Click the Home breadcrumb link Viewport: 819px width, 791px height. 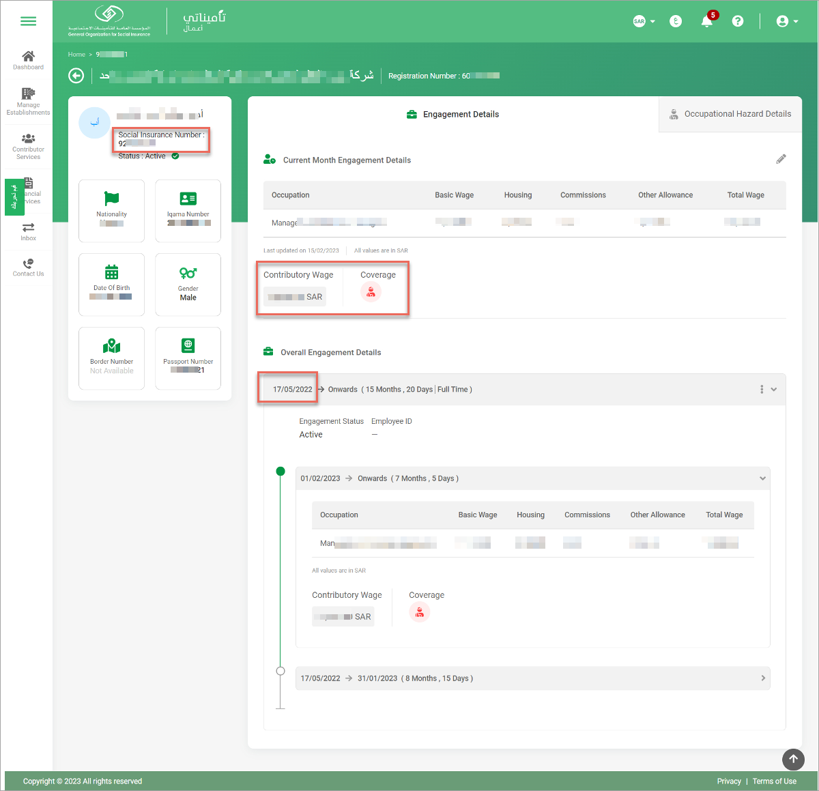(76, 54)
